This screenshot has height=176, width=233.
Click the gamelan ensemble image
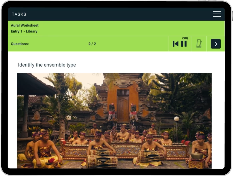point(114,121)
